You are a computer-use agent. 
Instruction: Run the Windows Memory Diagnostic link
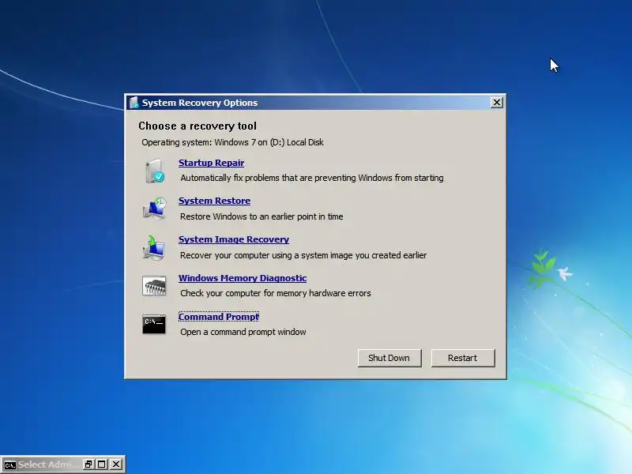click(243, 278)
